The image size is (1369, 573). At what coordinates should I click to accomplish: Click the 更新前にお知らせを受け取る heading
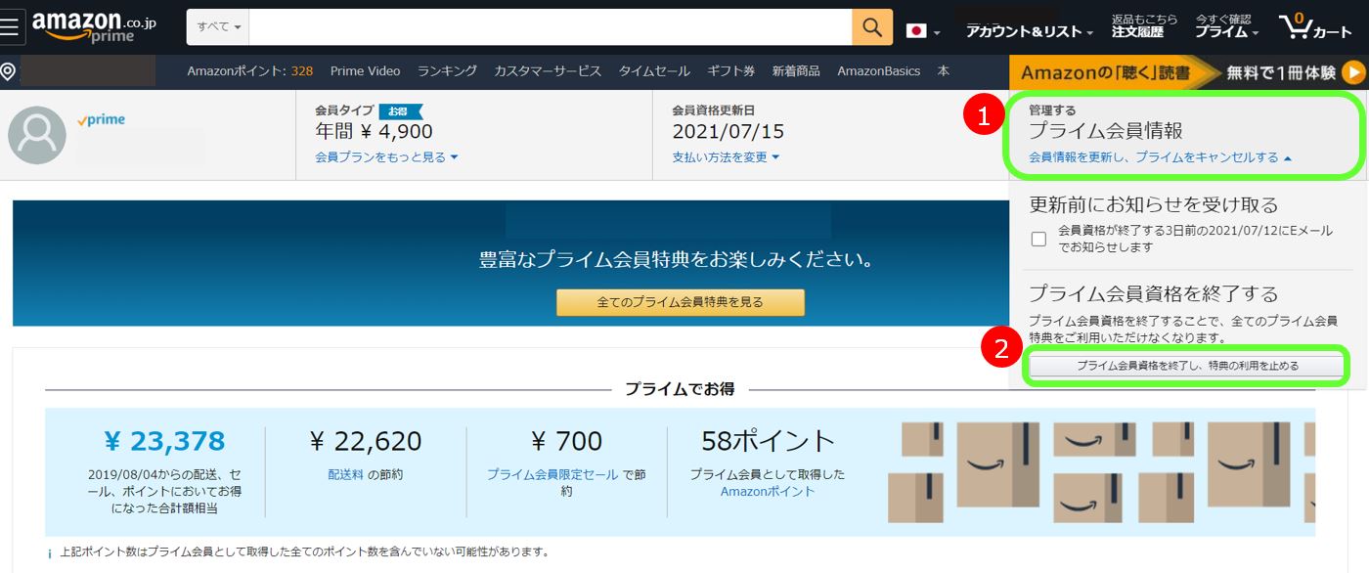(1154, 205)
